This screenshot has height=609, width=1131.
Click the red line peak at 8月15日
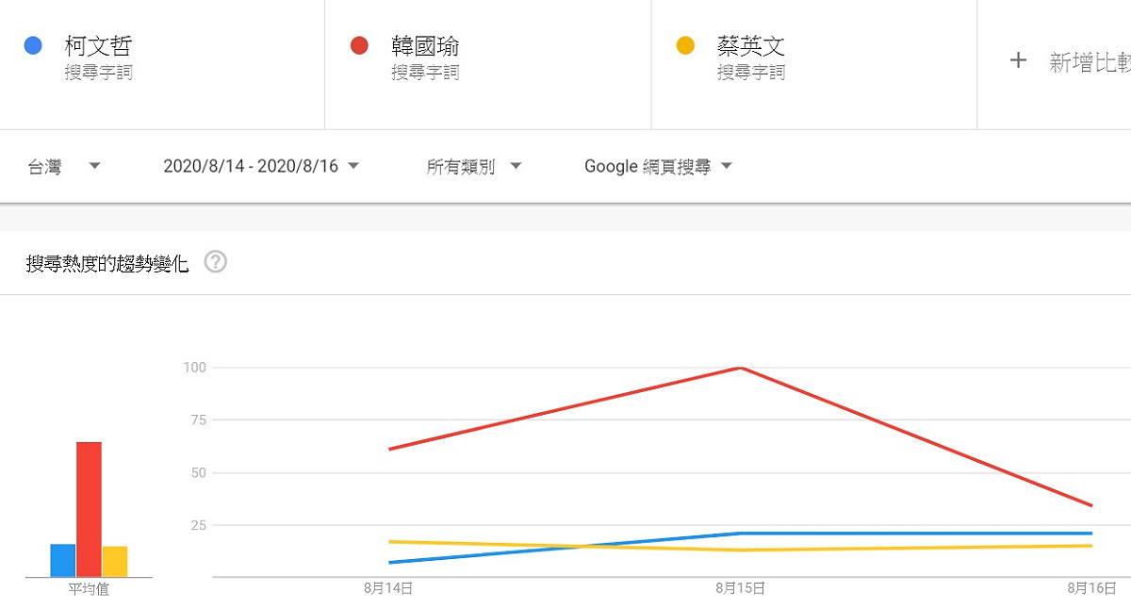tap(741, 368)
